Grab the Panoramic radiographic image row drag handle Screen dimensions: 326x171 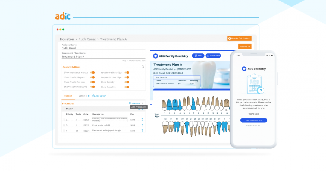[64, 131]
